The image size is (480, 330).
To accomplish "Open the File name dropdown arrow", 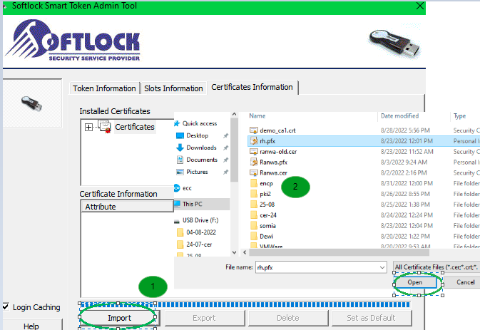I will point(382,267).
